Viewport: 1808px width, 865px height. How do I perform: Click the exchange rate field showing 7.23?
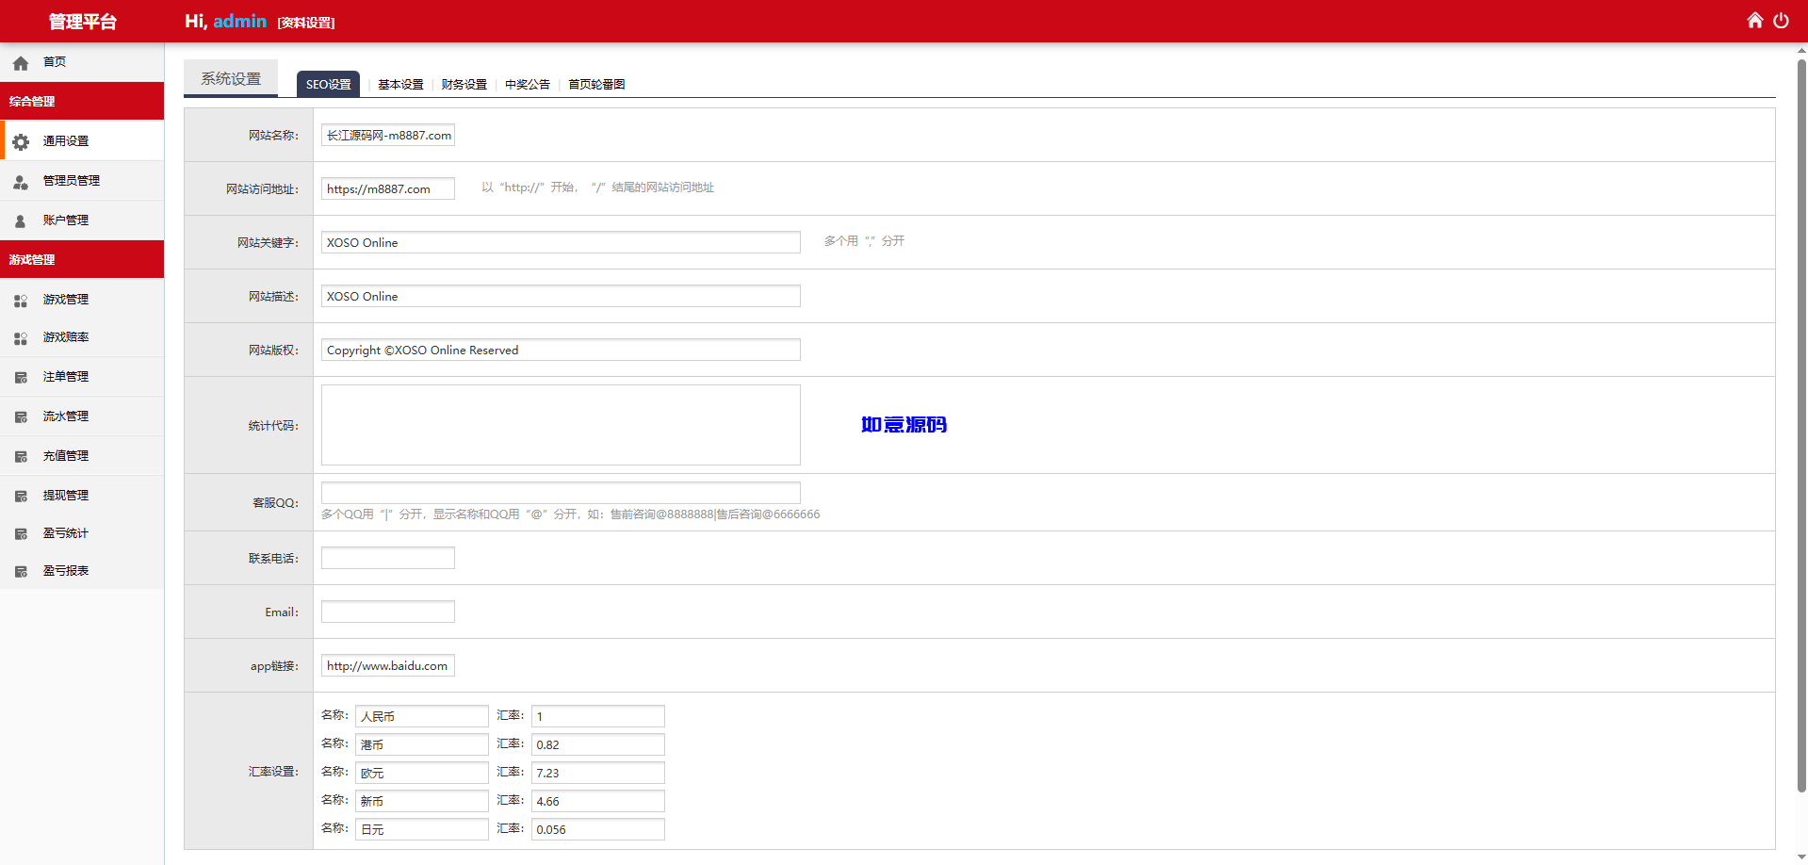point(598,773)
